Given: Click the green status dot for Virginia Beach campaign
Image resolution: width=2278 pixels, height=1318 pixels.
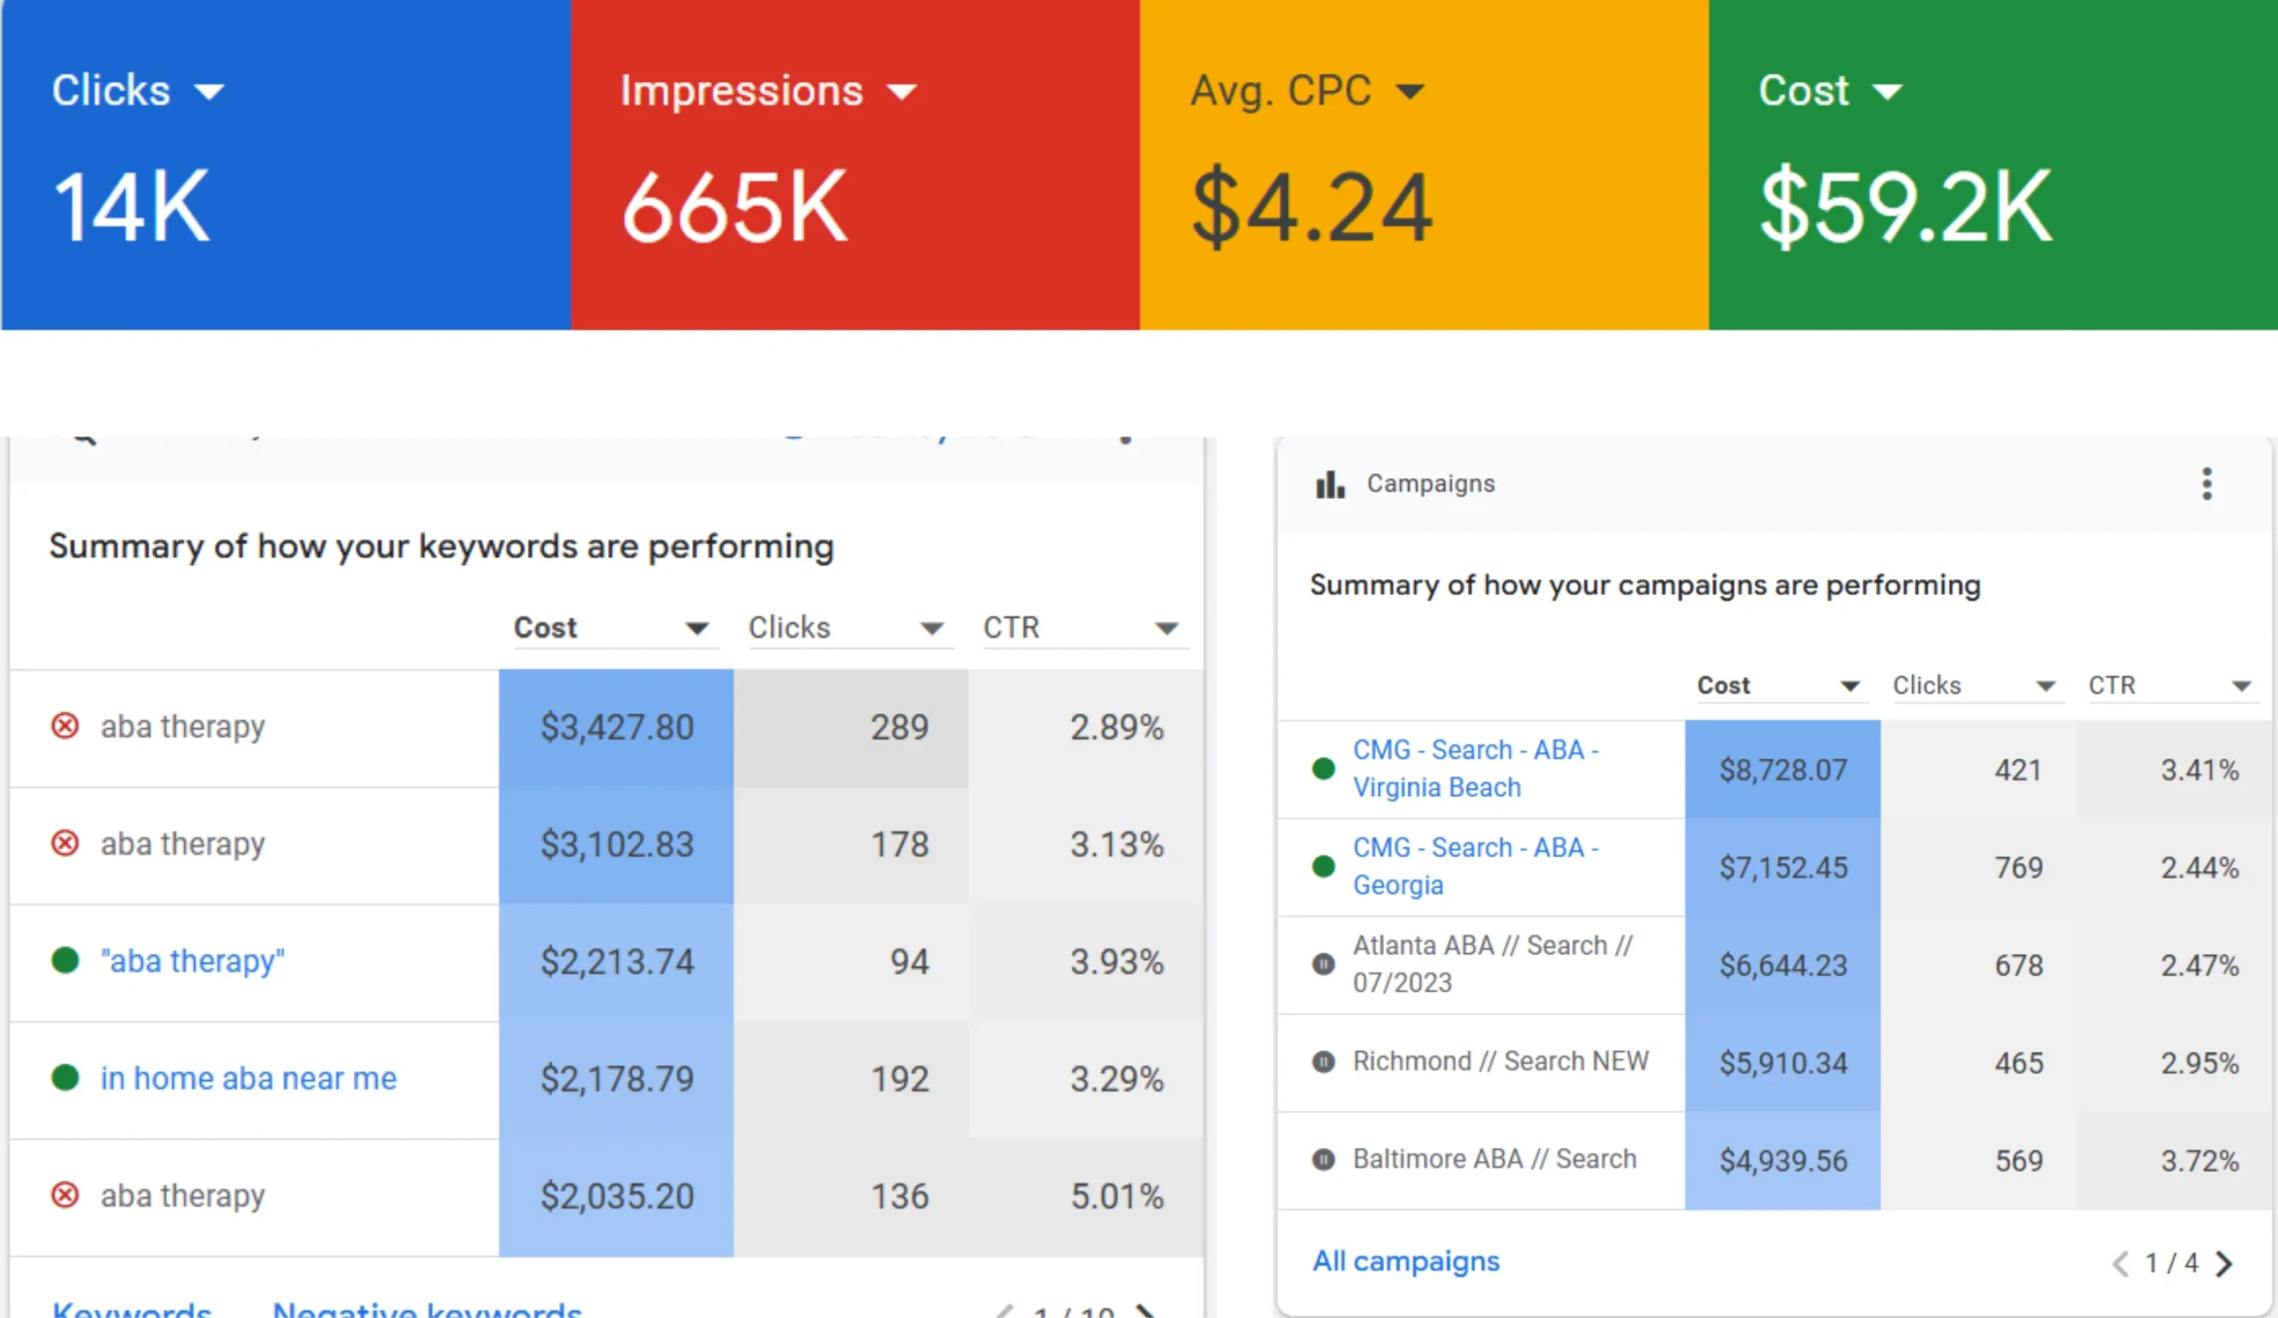Looking at the screenshot, I should click(x=1323, y=768).
